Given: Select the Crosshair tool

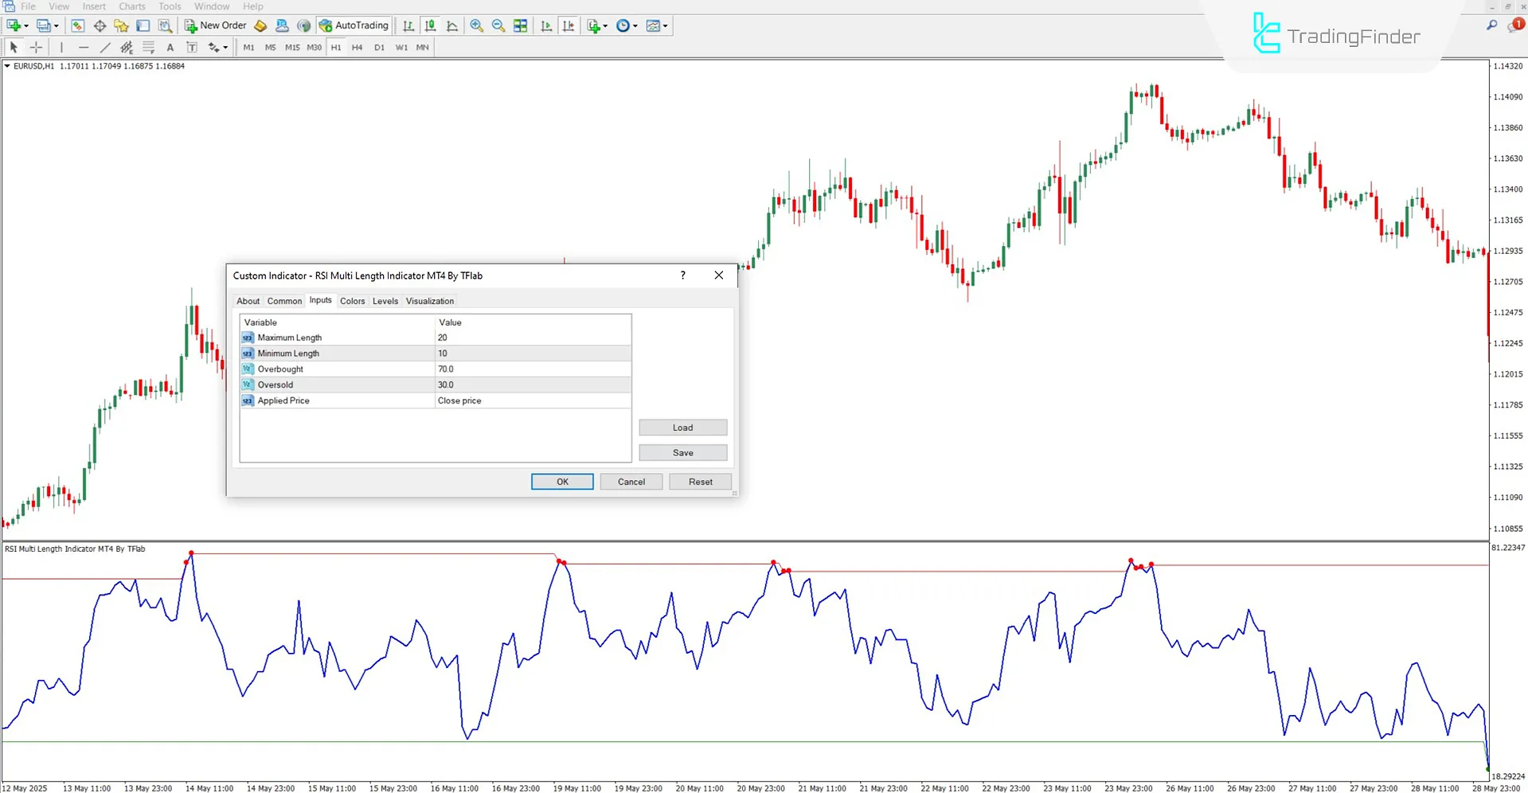Looking at the screenshot, I should click(36, 47).
